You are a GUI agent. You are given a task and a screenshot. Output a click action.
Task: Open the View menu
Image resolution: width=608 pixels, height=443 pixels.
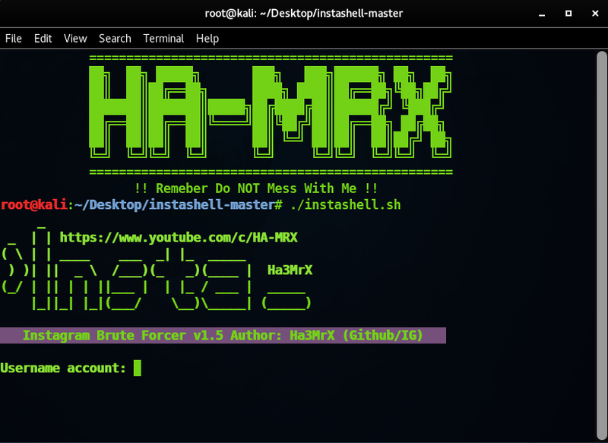click(74, 38)
